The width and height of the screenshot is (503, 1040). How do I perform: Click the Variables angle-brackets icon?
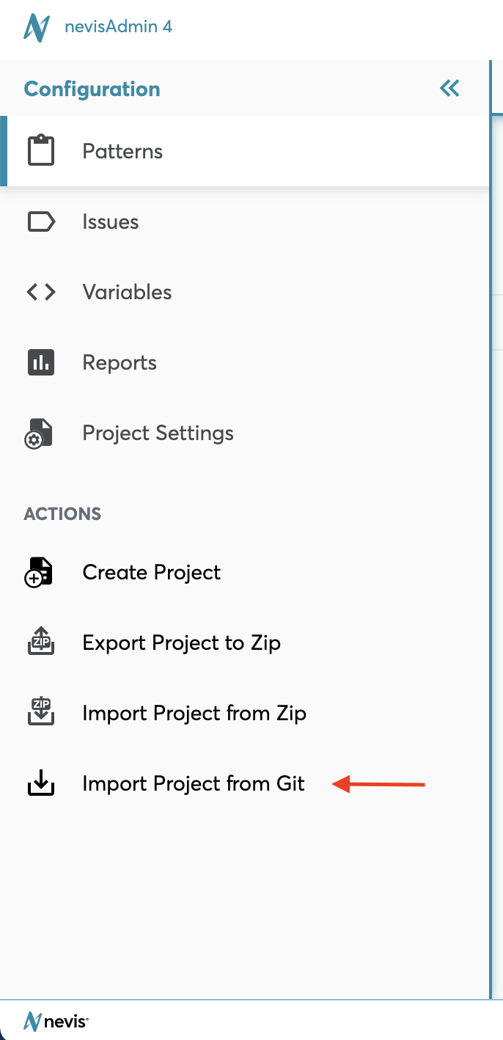pos(41,292)
